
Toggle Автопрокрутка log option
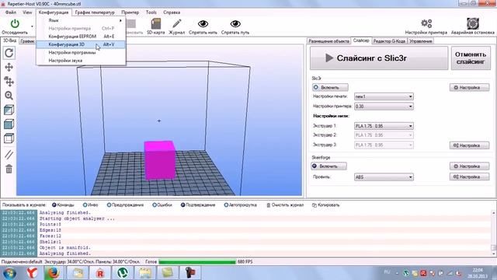pos(240,205)
